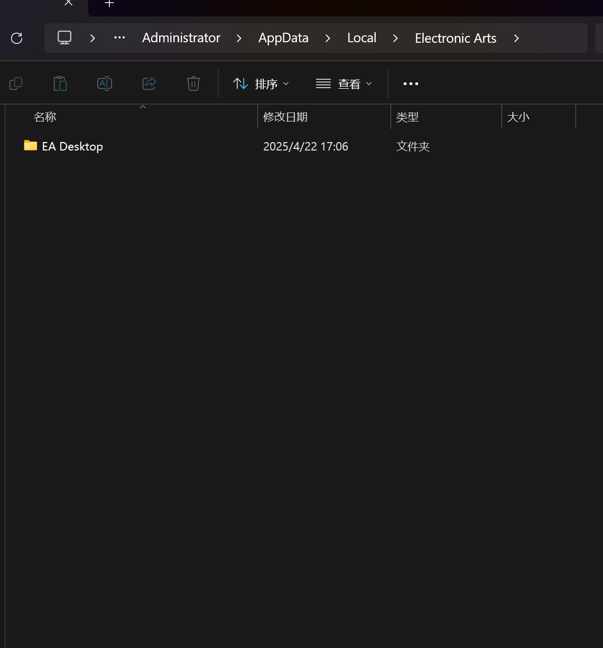Select the EA Desktop folder icon

coord(31,146)
